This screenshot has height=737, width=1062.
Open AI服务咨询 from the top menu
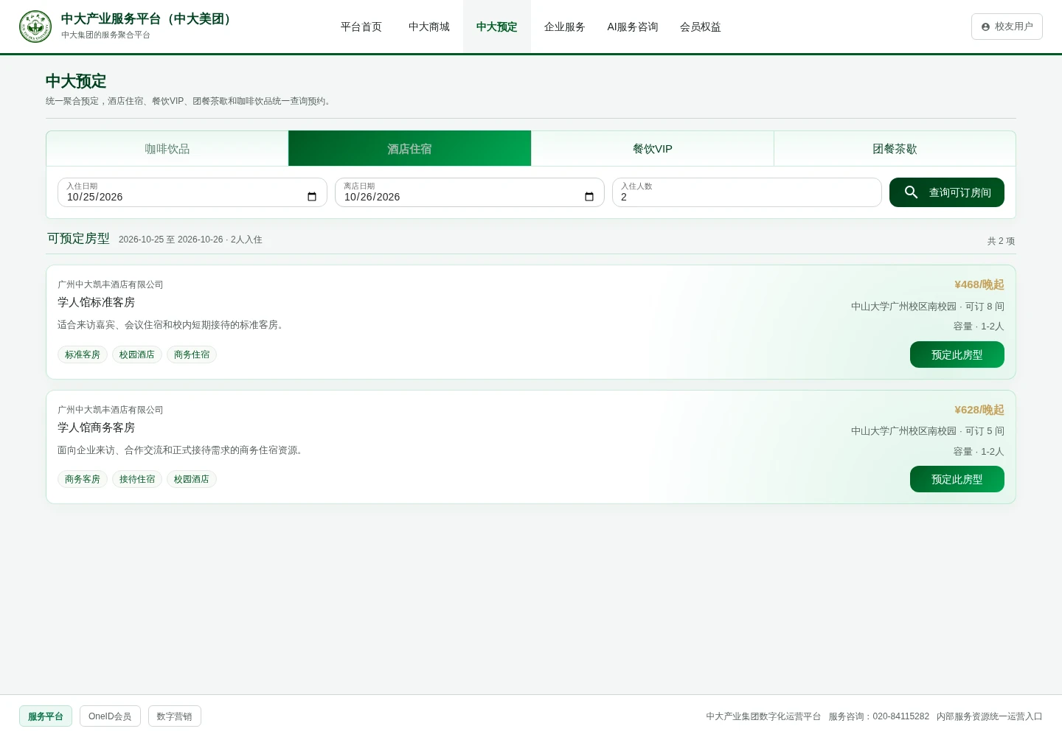point(633,27)
